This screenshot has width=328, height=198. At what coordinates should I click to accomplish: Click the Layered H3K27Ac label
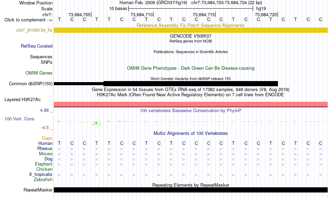22,100
